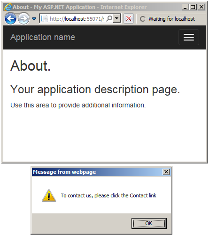Maximize the Internet Explorer window
Image resolution: width=209 pixels, height=236 pixels.
[x=193, y=7]
